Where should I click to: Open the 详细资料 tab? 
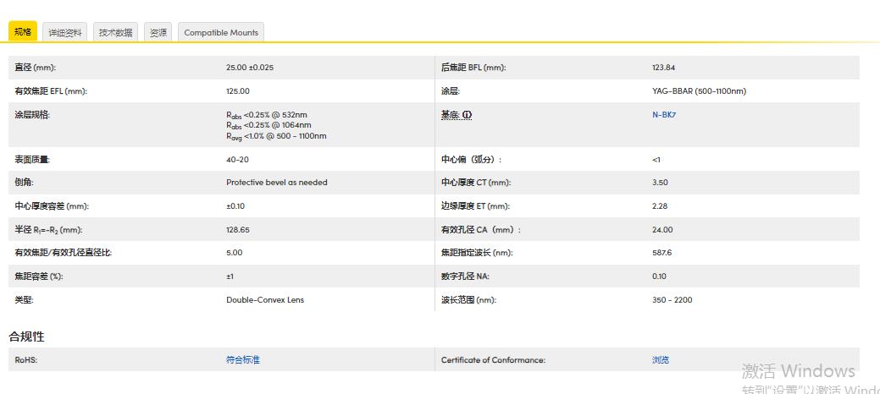coord(64,32)
